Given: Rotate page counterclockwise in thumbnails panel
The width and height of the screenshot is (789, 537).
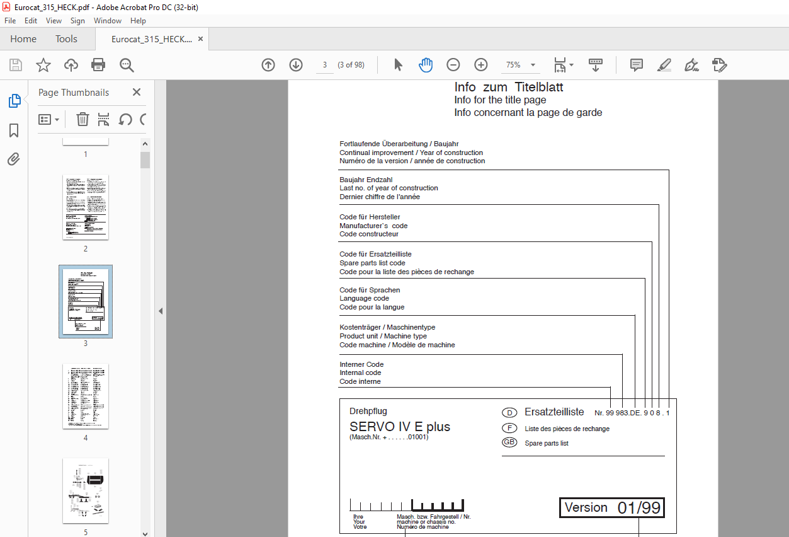Looking at the screenshot, I should 125,119.
